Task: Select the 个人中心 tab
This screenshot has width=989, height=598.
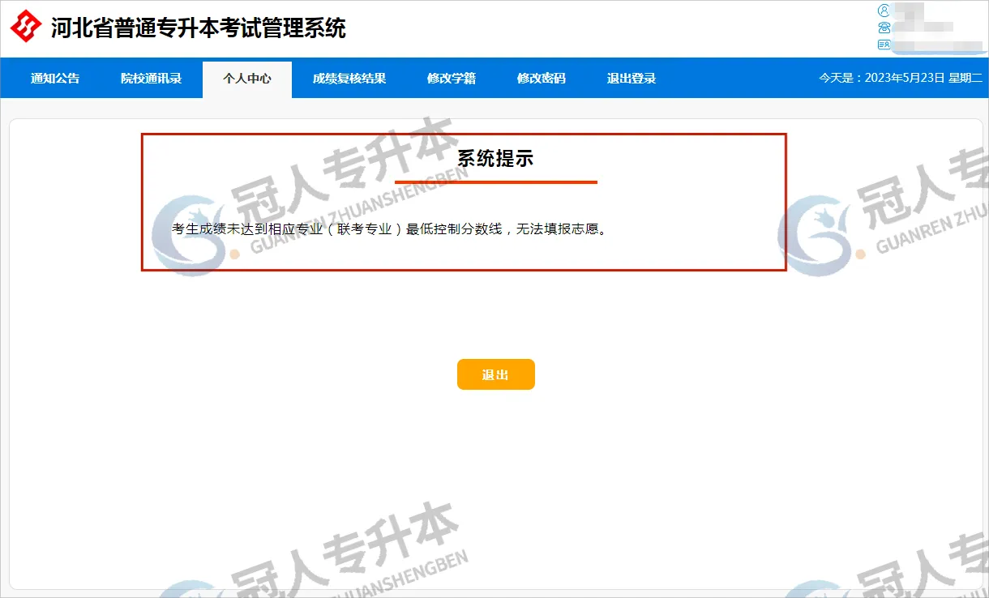Action: [247, 79]
